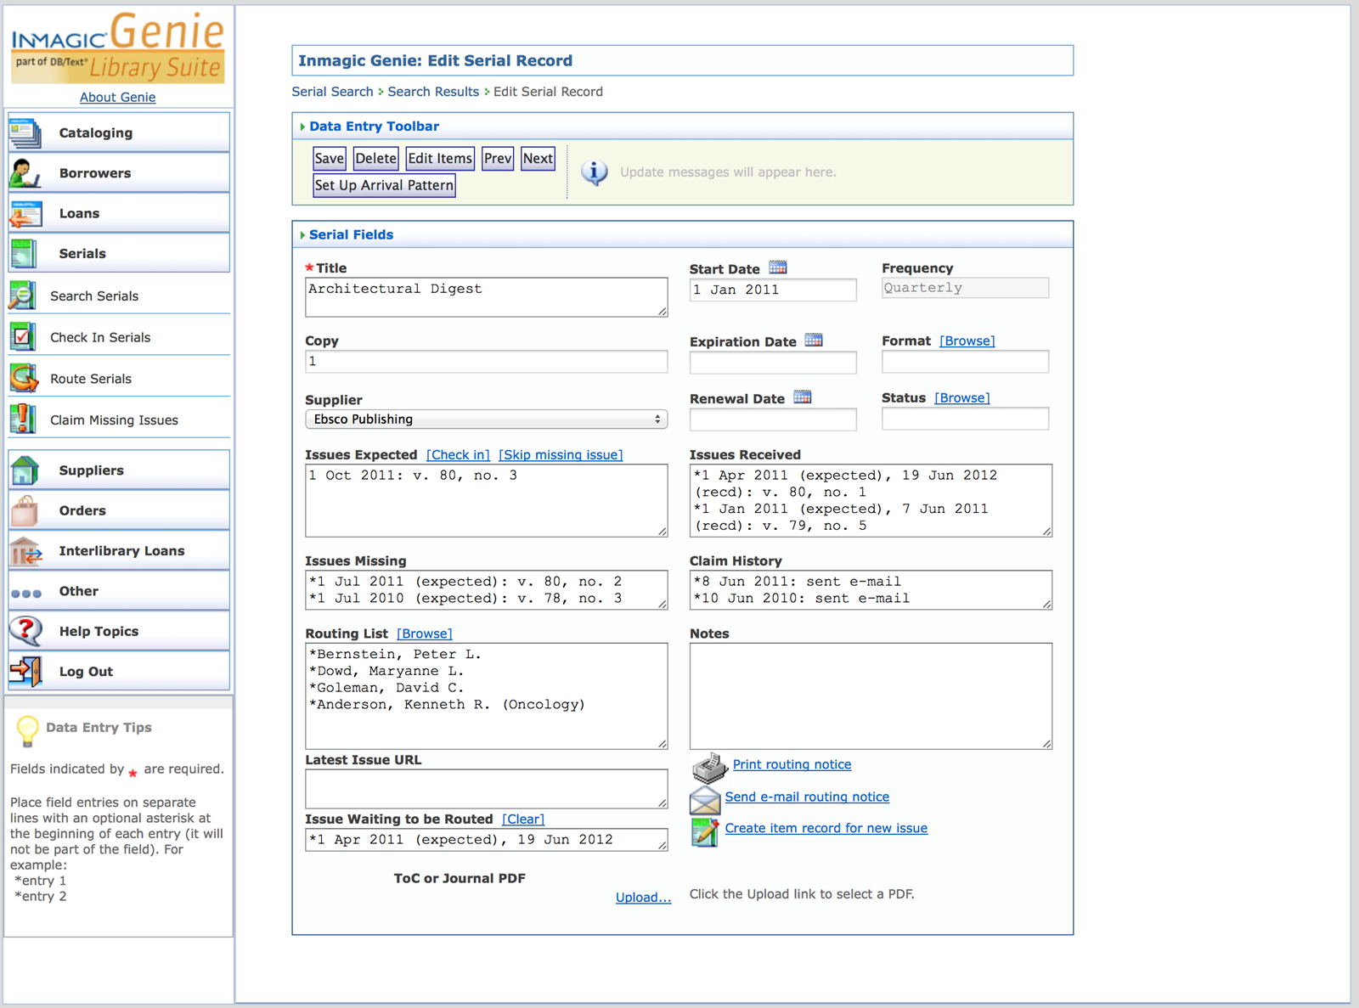Click the Check in link for Issues Expected

pyautogui.click(x=458, y=455)
